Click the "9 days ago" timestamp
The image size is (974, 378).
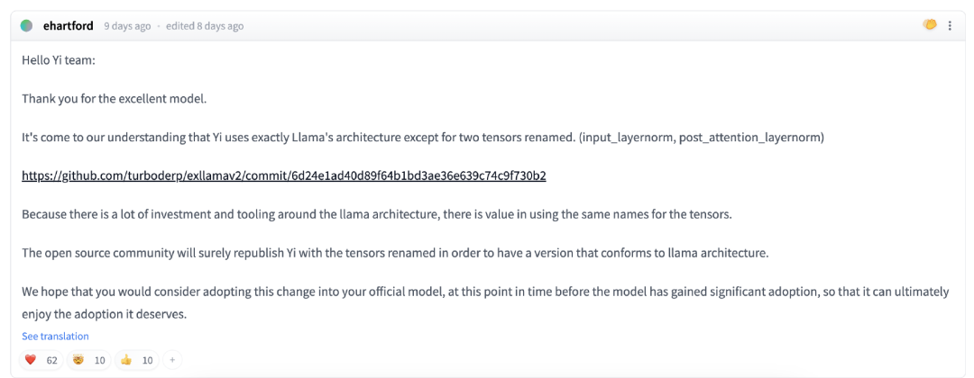(x=127, y=26)
